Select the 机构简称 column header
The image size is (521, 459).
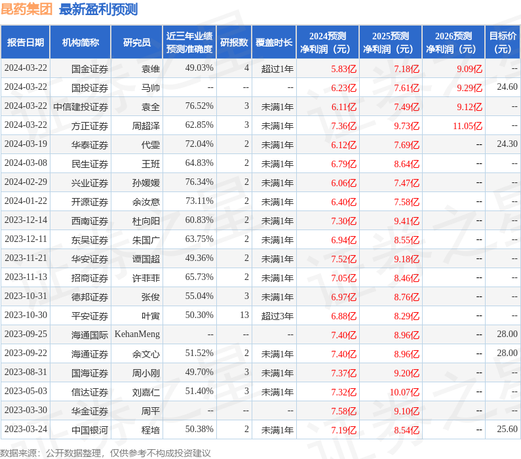click(81, 42)
